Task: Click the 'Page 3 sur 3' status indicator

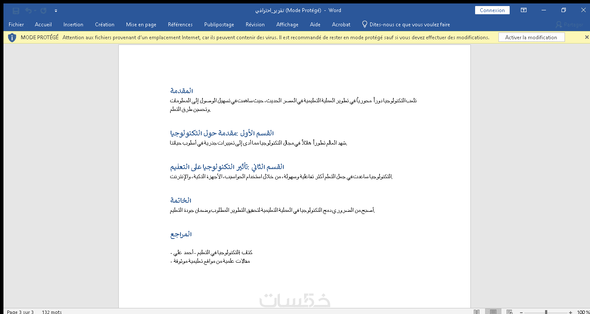Action: pyautogui.click(x=20, y=311)
